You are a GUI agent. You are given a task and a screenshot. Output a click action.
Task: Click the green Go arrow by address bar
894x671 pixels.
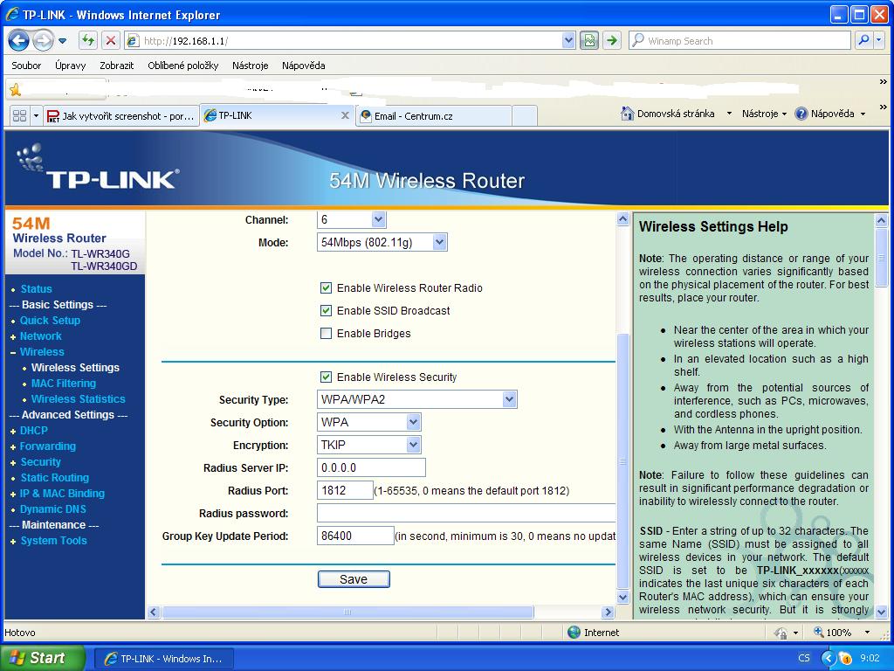click(612, 40)
